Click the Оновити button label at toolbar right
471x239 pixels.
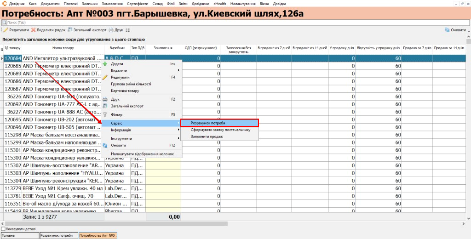click(x=459, y=30)
